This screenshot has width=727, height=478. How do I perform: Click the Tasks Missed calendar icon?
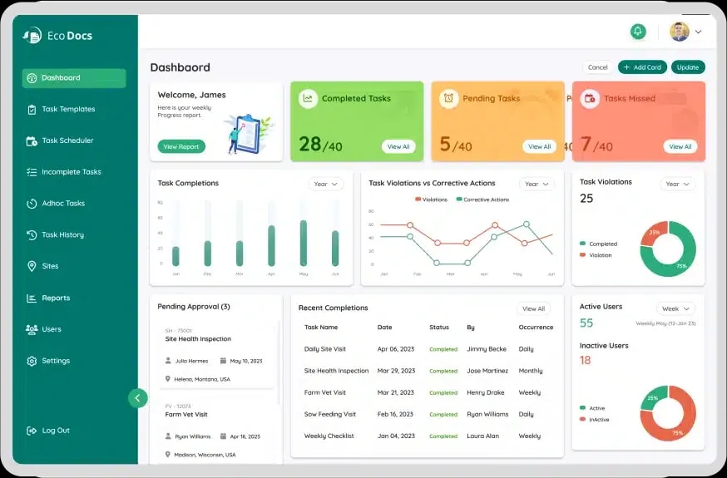coord(590,99)
